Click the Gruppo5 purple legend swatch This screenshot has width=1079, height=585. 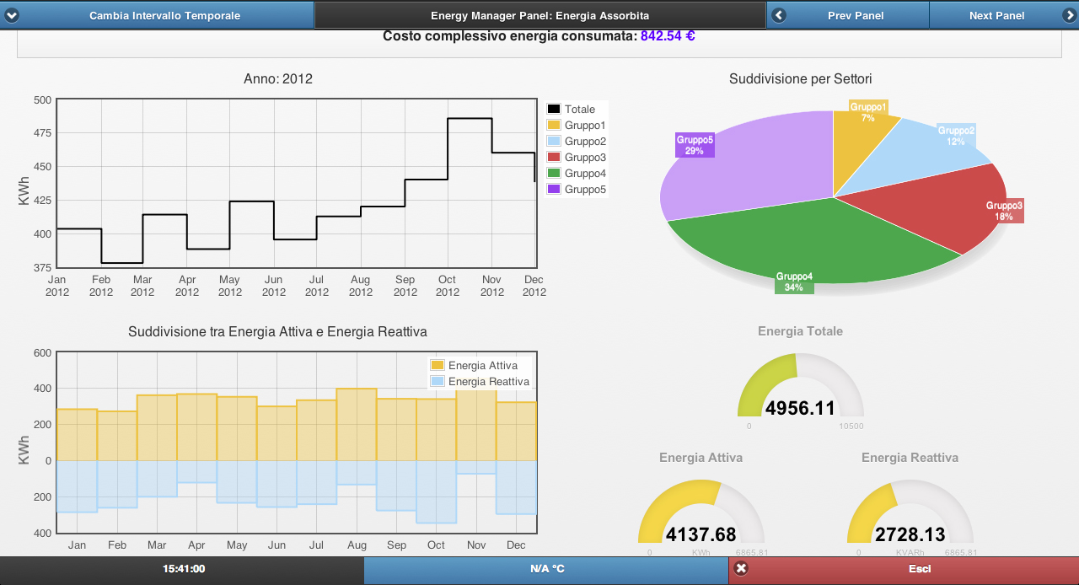554,190
